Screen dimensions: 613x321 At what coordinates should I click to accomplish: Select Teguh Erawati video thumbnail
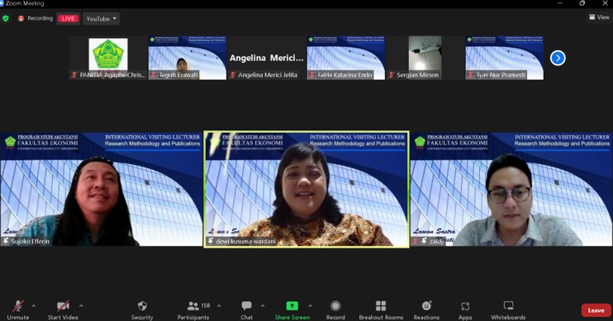click(188, 58)
